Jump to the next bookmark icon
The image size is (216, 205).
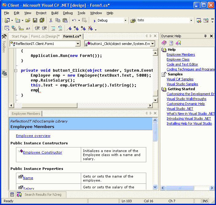coord(76,28)
